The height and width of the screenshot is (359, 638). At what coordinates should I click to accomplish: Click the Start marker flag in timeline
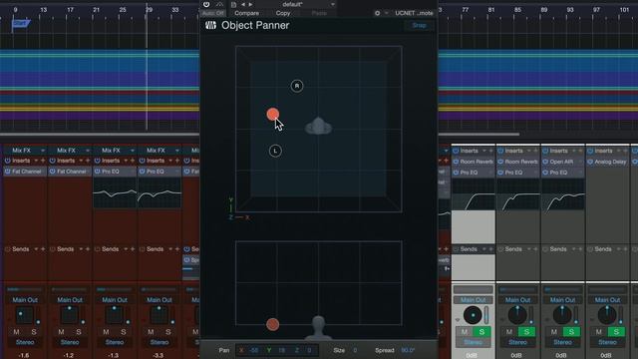click(21, 24)
